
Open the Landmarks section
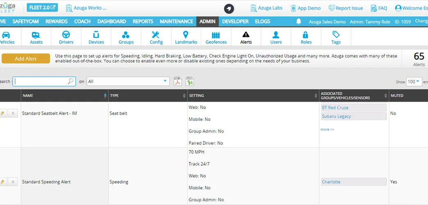pos(186,37)
